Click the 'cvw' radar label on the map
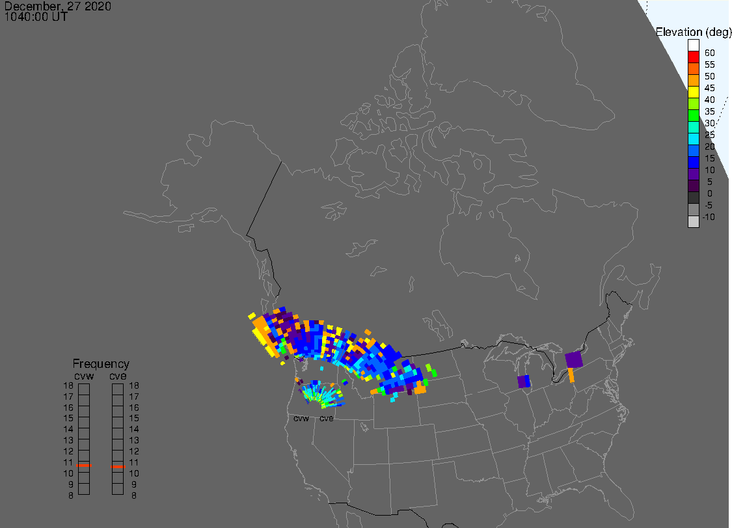 tap(301, 418)
